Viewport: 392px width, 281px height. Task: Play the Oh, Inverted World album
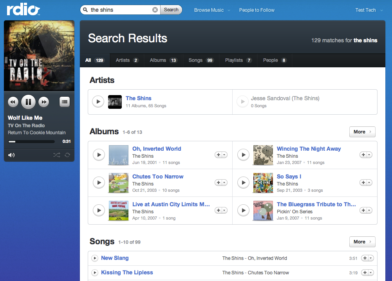coord(99,155)
